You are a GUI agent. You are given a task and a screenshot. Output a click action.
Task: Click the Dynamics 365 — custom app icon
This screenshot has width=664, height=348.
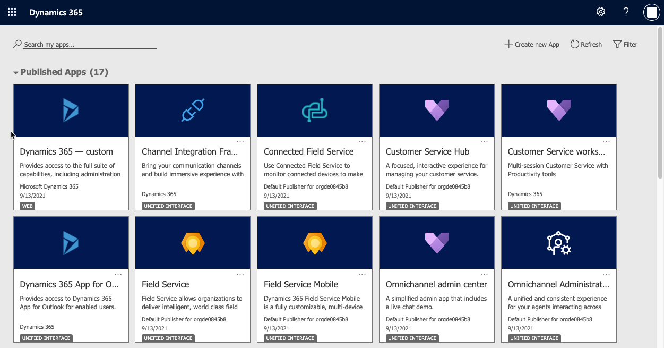click(71, 111)
